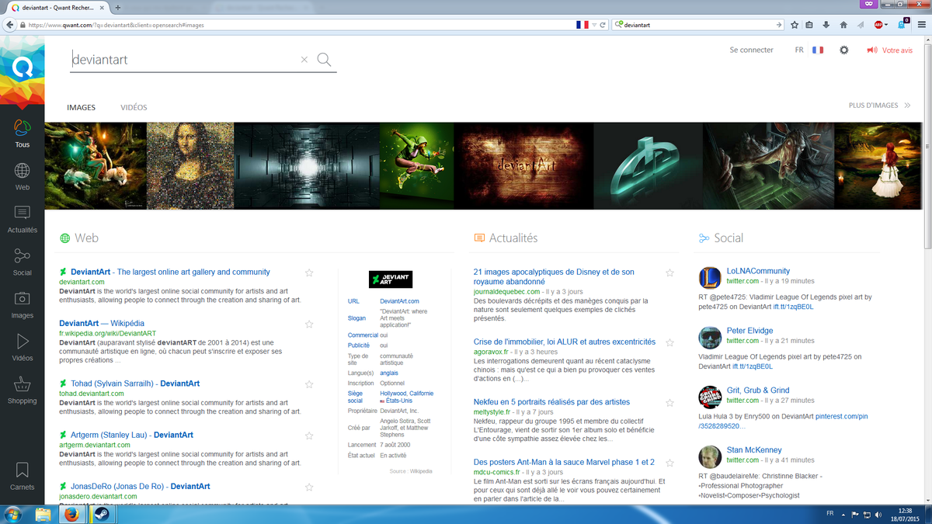Favorite the 21 images apocalyptiques news star
The image size is (932, 524).
(670, 272)
